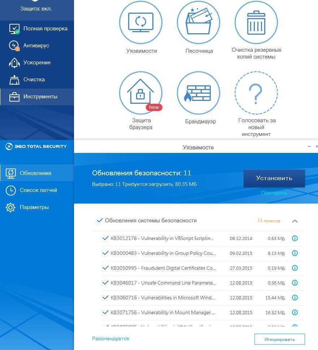The height and width of the screenshot is (350, 318).
Task: Click the Рекомендуется link
Action: (x=110, y=339)
